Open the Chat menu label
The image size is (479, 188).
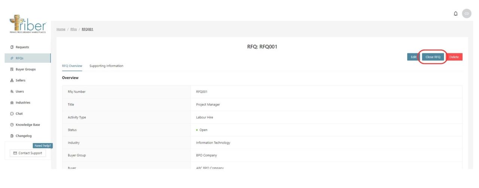point(19,114)
